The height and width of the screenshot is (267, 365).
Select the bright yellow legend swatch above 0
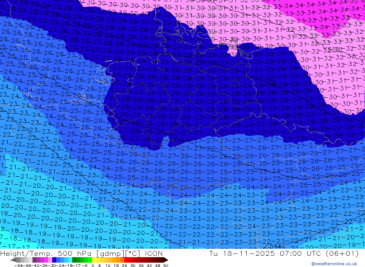[94, 260]
